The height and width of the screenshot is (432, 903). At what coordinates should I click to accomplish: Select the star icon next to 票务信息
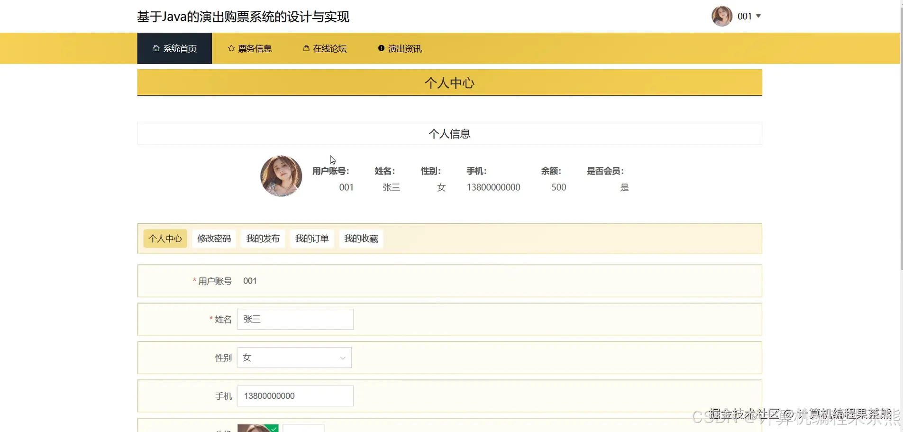tap(231, 48)
